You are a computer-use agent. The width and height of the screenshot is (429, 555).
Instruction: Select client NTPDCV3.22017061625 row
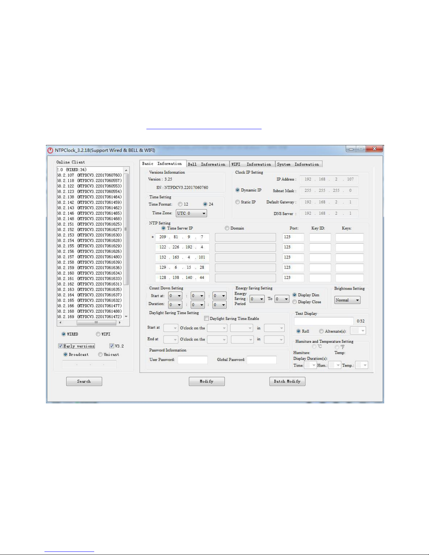coord(90,224)
